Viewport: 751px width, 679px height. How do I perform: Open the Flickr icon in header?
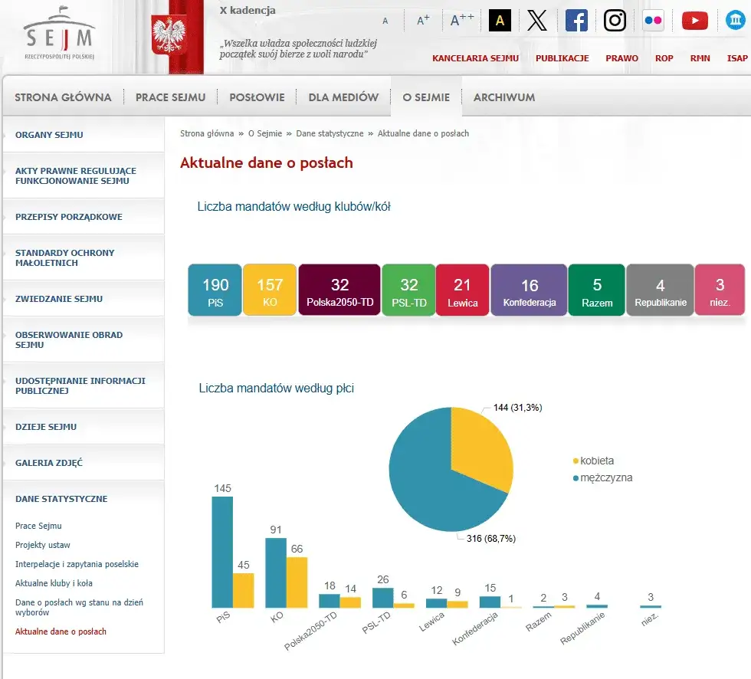point(653,21)
